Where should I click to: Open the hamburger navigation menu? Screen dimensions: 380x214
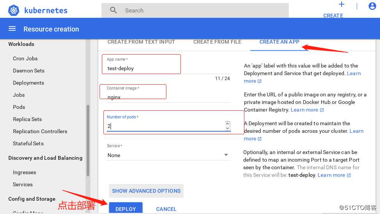tap(12, 29)
